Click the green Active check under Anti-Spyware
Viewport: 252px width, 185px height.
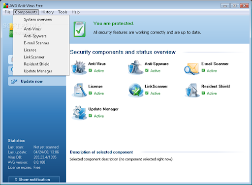tap(147, 70)
